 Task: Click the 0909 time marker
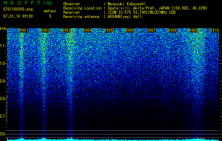pyautogui.click(x=193, y=30)
